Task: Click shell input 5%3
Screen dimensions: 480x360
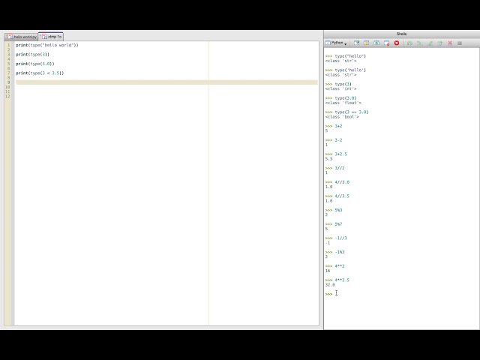Action: tap(338, 210)
